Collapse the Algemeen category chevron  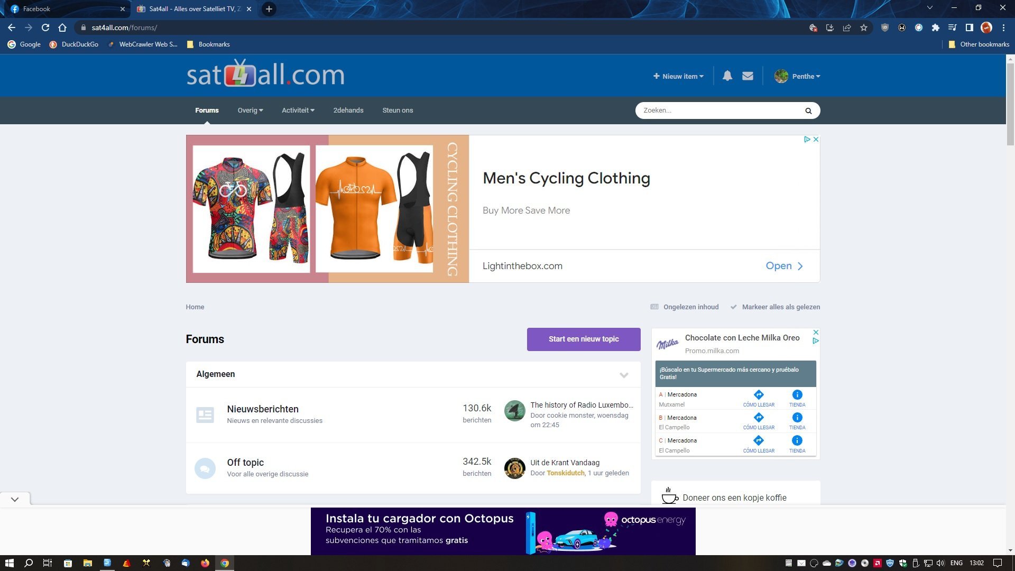pos(624,375)
